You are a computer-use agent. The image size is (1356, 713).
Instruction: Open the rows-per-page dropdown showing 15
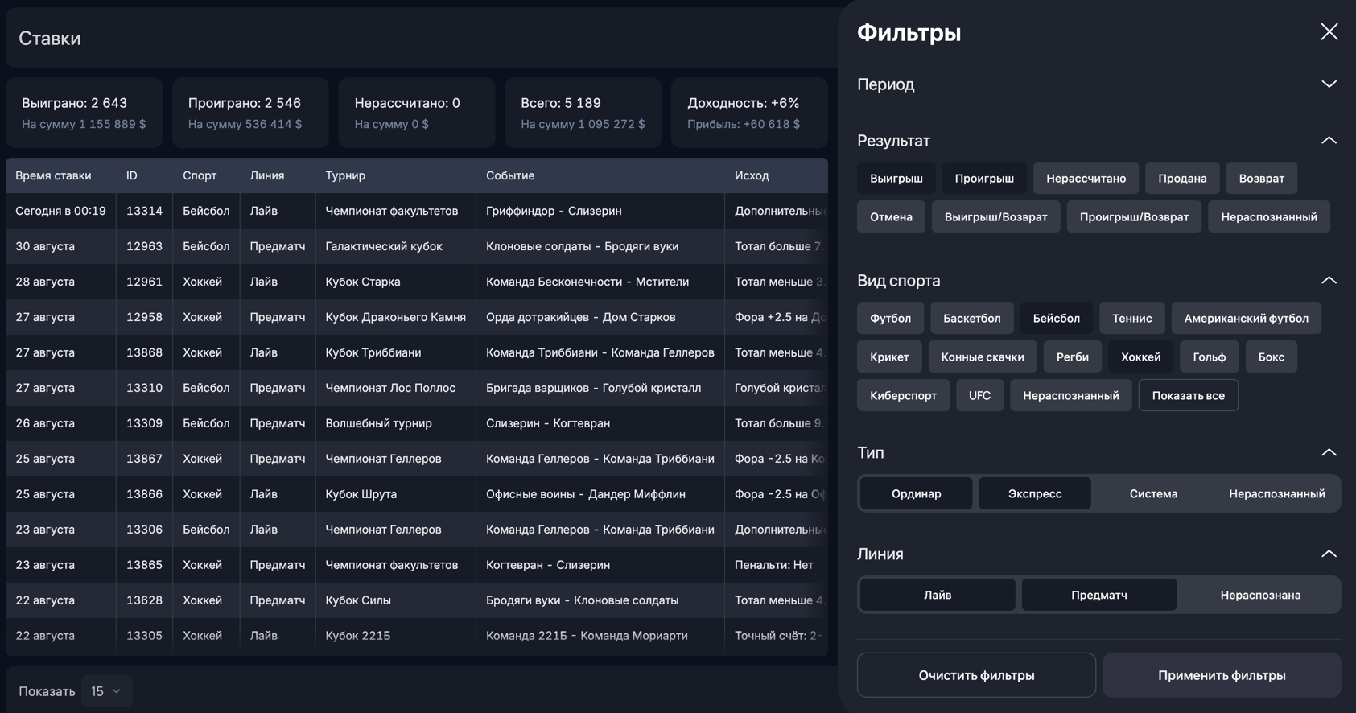(106, 691)
